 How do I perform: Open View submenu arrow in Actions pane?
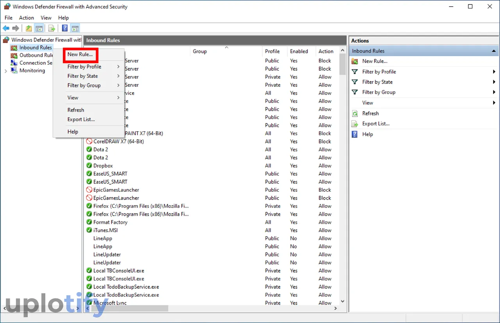494,103
